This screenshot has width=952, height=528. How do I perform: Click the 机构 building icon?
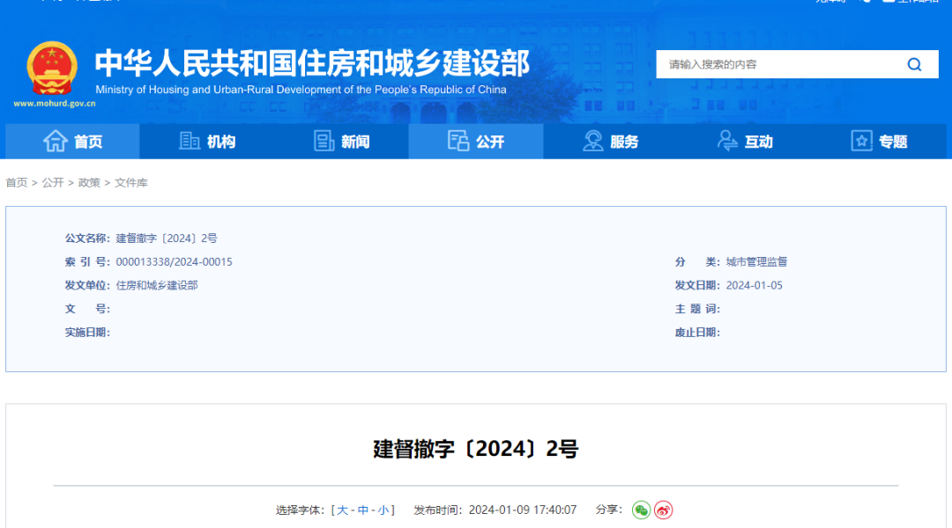click(191, 141)
